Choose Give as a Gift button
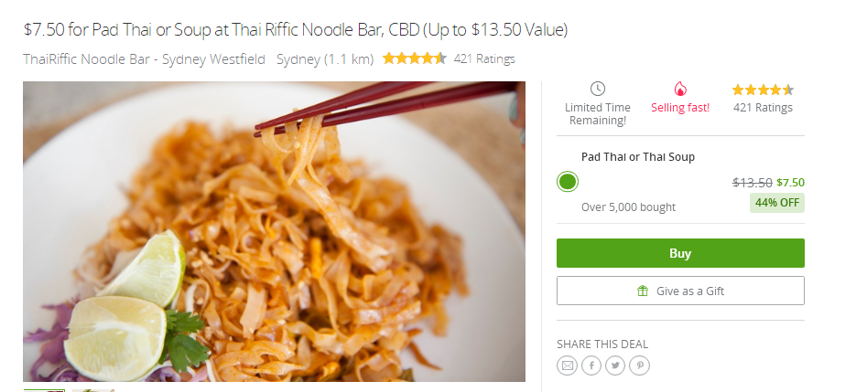Viewport: 856px width, 392px height. tap(680, 291)
